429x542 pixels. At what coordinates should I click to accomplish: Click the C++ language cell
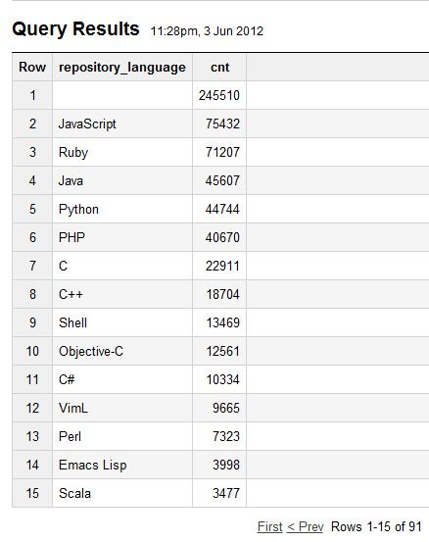click(x=122, y=294)
